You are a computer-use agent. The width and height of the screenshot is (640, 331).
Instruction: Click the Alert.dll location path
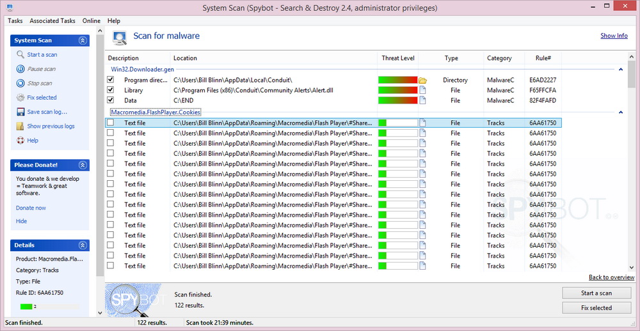[253, 91]
